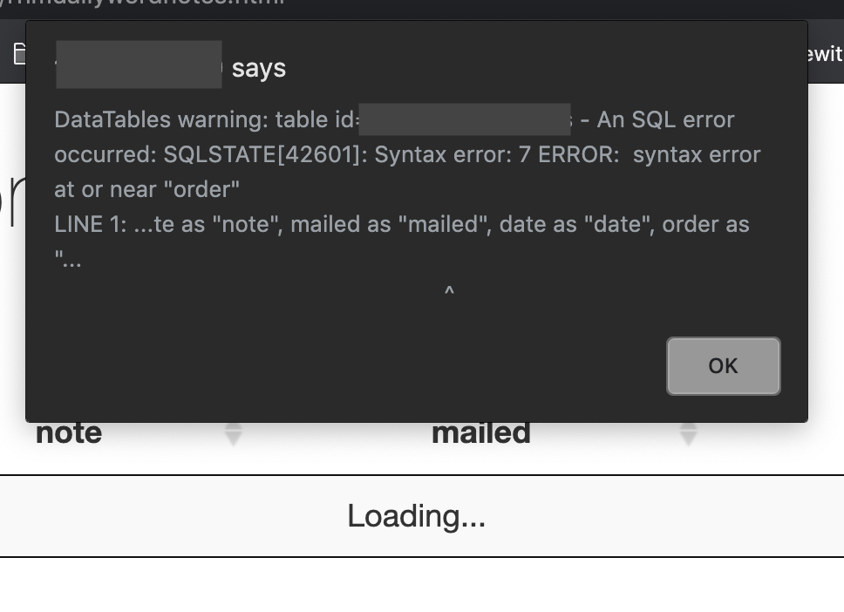844x612 pixels.
Task: Click the caret symbol inside the alert dialog
Action: 448,290
